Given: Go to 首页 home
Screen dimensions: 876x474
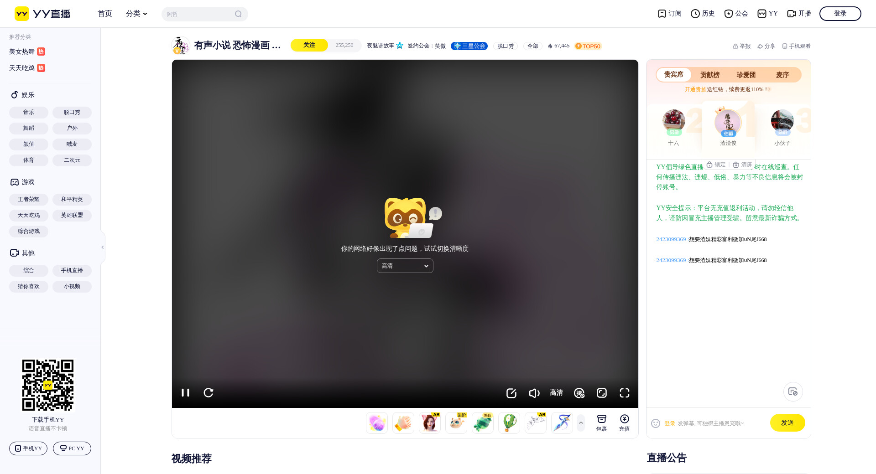Looking at the screenshot, I should click(x=105, y=14).
